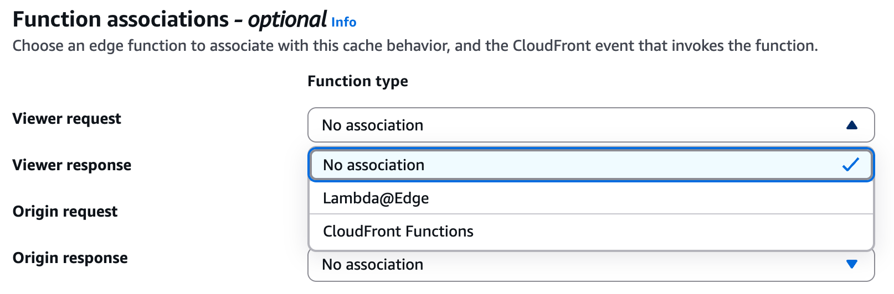Expand Origin response dropdown with the down arrow

[852, 265]
